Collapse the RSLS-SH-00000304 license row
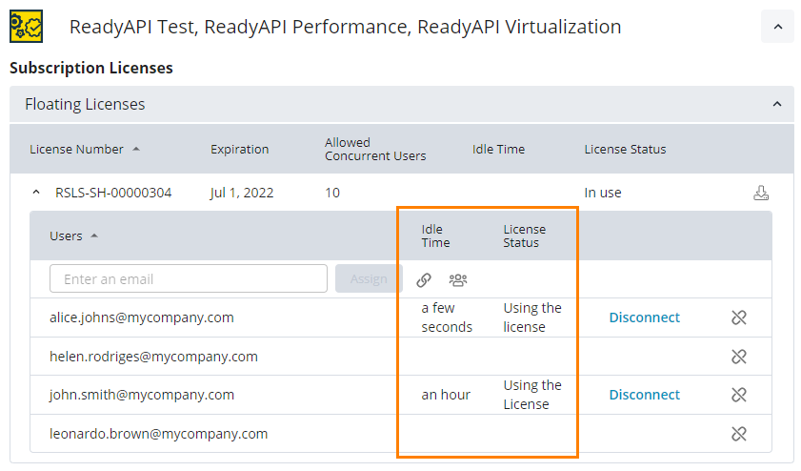The image size is (801, 471). click(36, 193)
